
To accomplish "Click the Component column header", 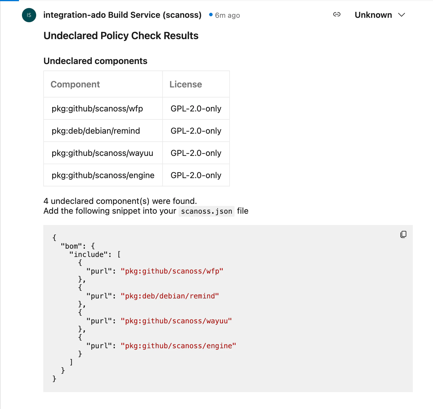I will pyautogui.click(x=75, y=84).
